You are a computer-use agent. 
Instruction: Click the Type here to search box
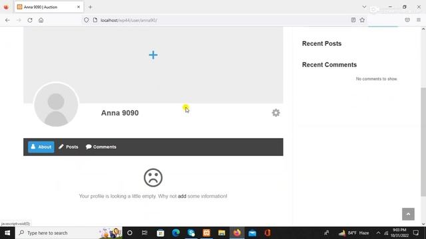pyautogui.click(x=69, y=233)
